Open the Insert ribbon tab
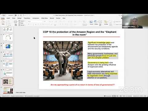The height and width of the screenshot is (111, 148). point(8,18)
